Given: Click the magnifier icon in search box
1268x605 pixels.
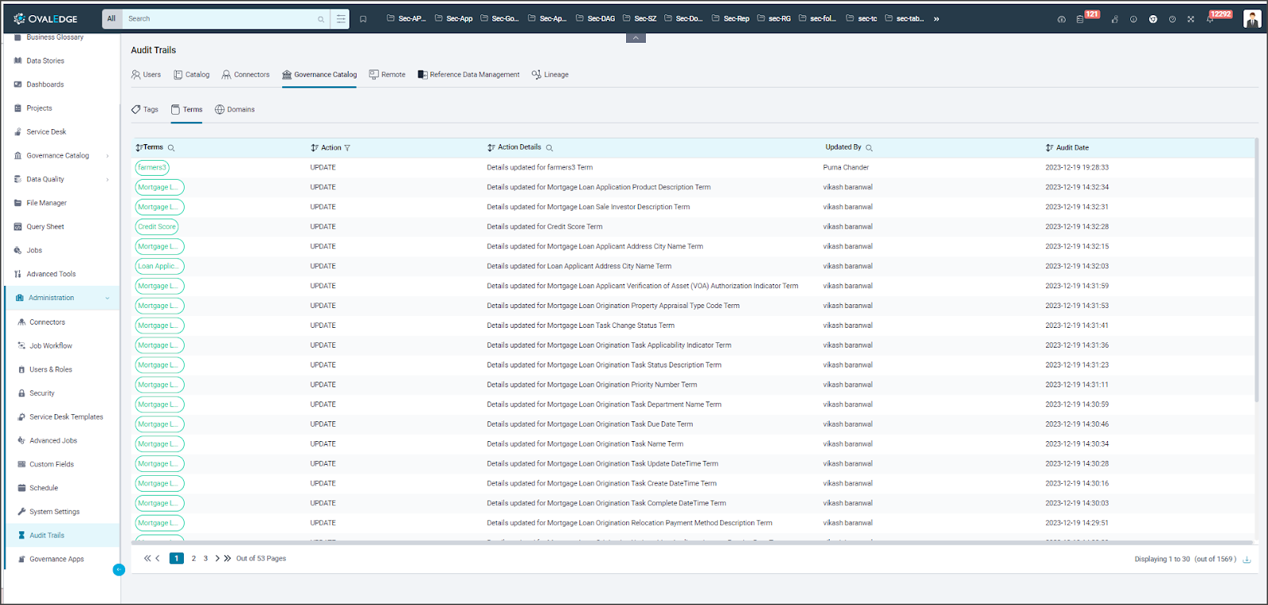Looking at the screenshot, I should tap(321, 19).
